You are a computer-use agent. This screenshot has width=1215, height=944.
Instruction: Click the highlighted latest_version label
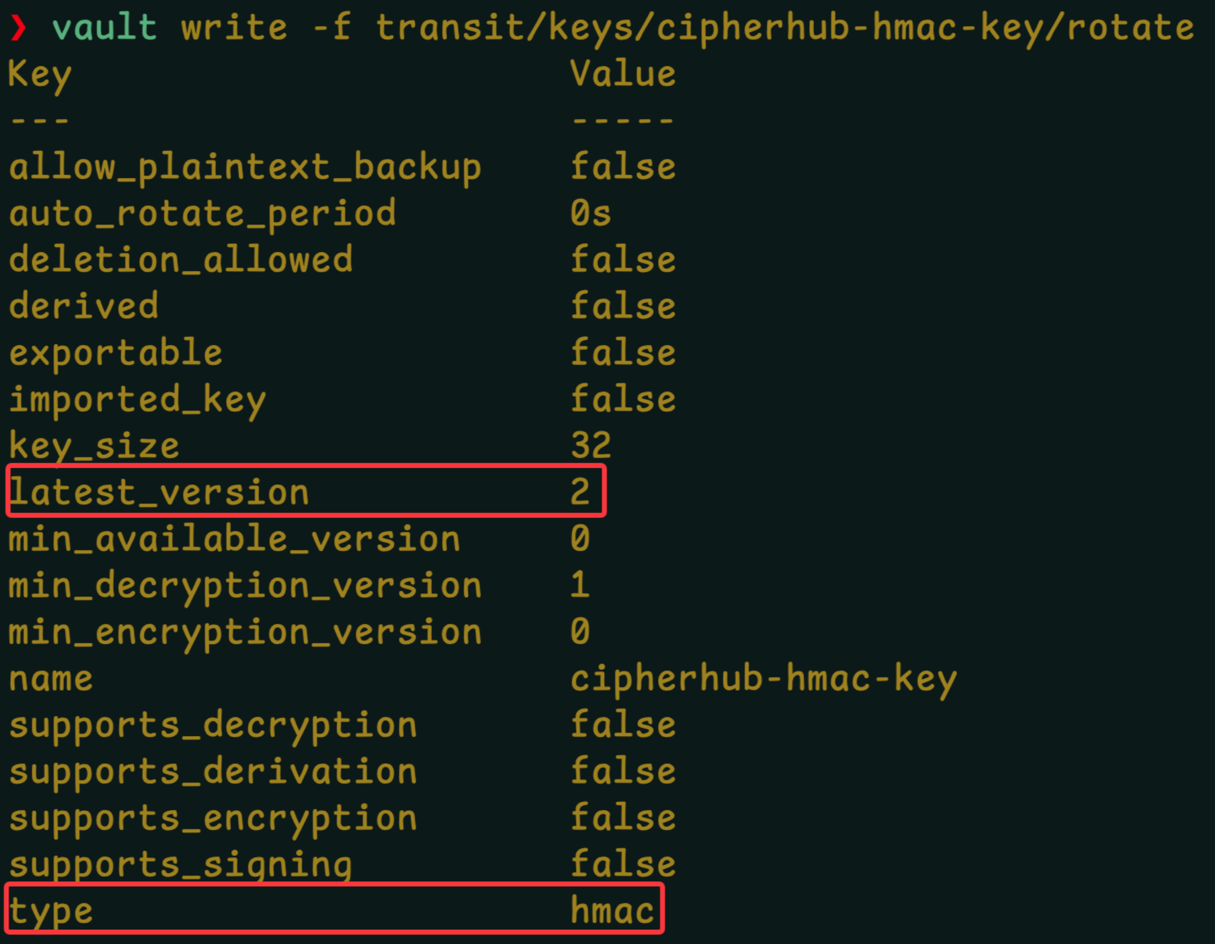(x=160, y=492)
